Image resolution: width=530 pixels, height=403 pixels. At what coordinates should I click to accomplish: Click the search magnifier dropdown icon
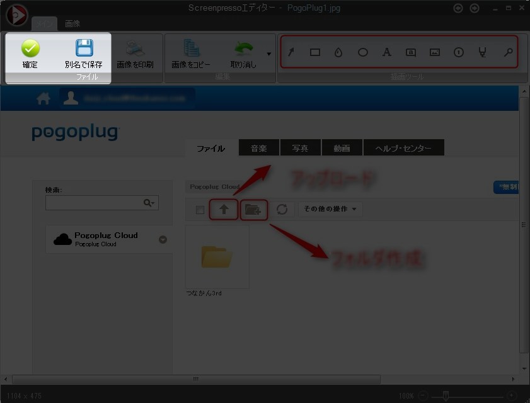[x=149, y=203]
